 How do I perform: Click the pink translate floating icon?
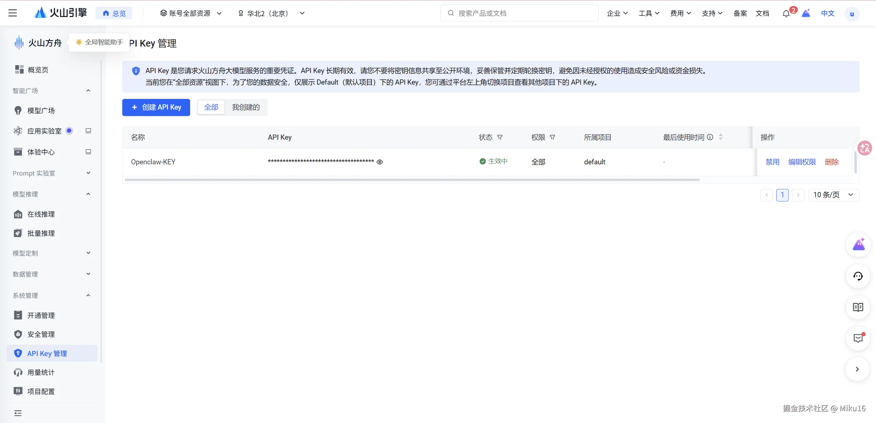coord(864,148)
